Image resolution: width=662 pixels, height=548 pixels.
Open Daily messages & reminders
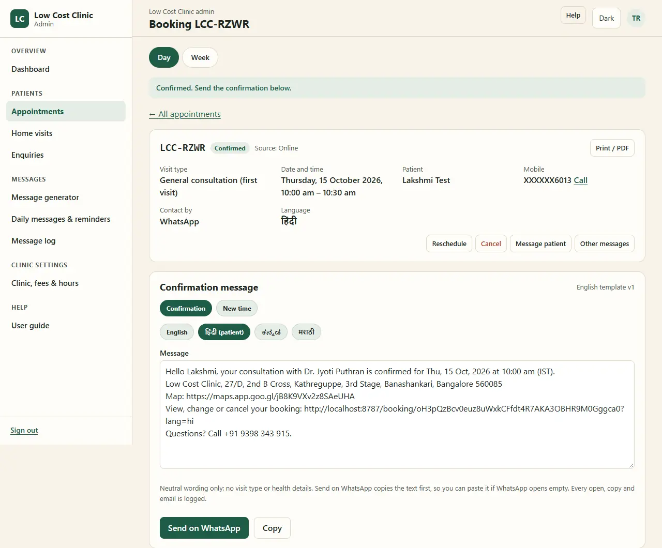point(66,219)
